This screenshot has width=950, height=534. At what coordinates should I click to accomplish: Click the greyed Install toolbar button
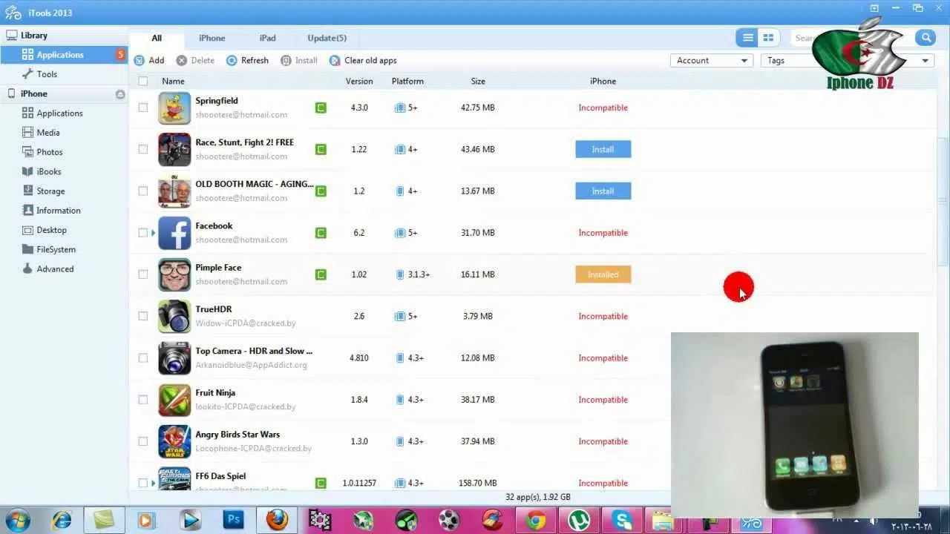pyautogui.click(x=299, y=61)
